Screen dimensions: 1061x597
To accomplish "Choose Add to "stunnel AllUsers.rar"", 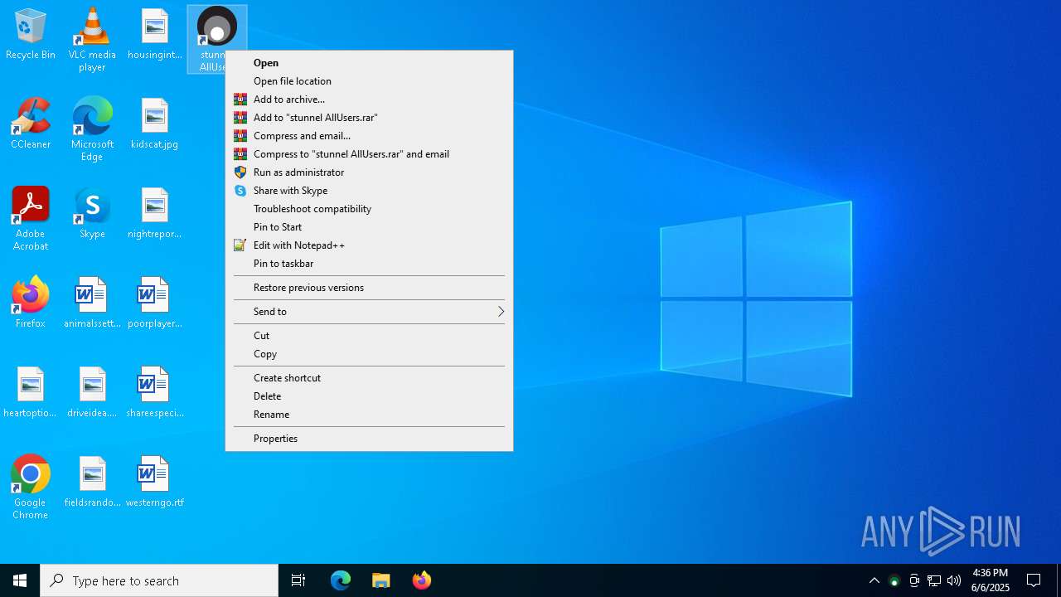I will click(369, 118).
